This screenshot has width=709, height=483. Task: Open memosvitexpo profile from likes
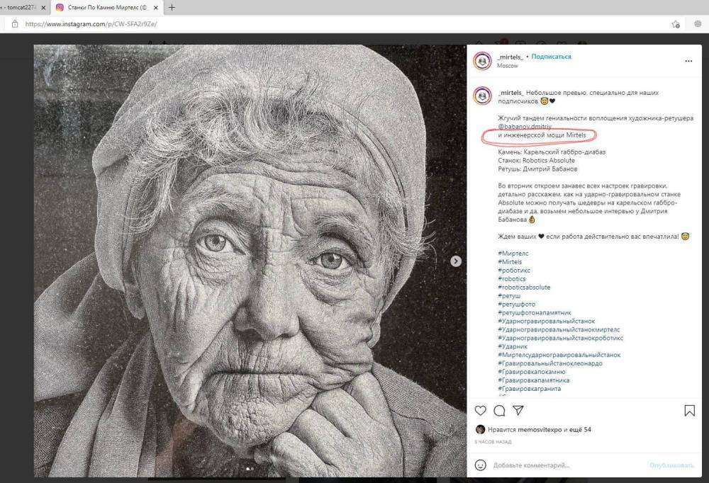(537, 430)
